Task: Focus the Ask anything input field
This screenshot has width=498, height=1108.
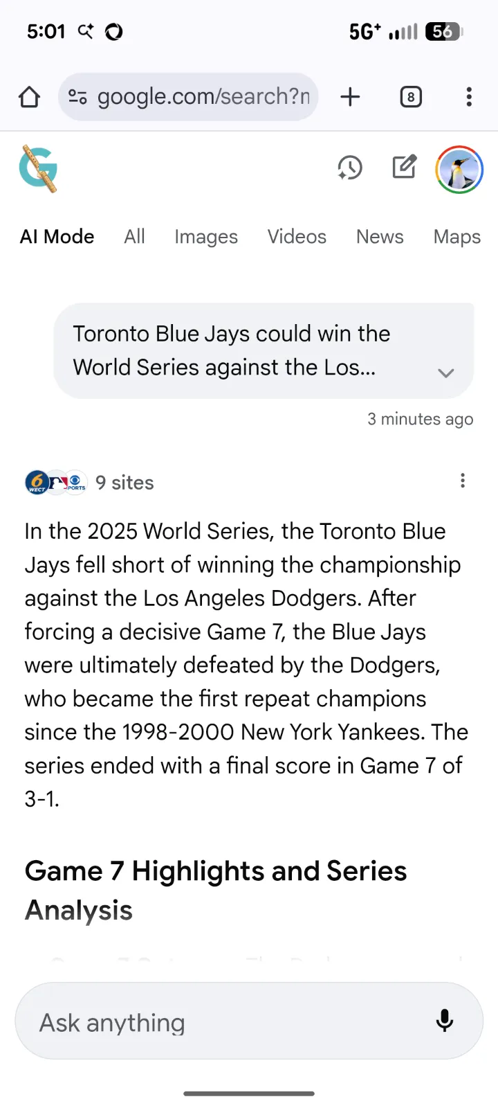Action: tap(221, 1022)
